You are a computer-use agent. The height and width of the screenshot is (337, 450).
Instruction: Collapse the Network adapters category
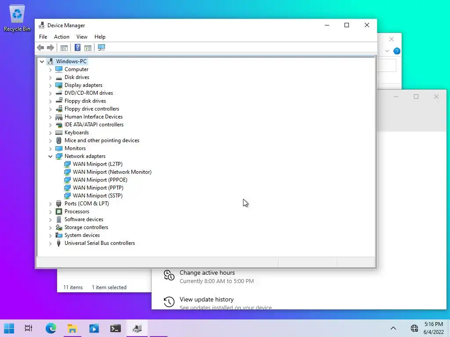click(50, 157)
